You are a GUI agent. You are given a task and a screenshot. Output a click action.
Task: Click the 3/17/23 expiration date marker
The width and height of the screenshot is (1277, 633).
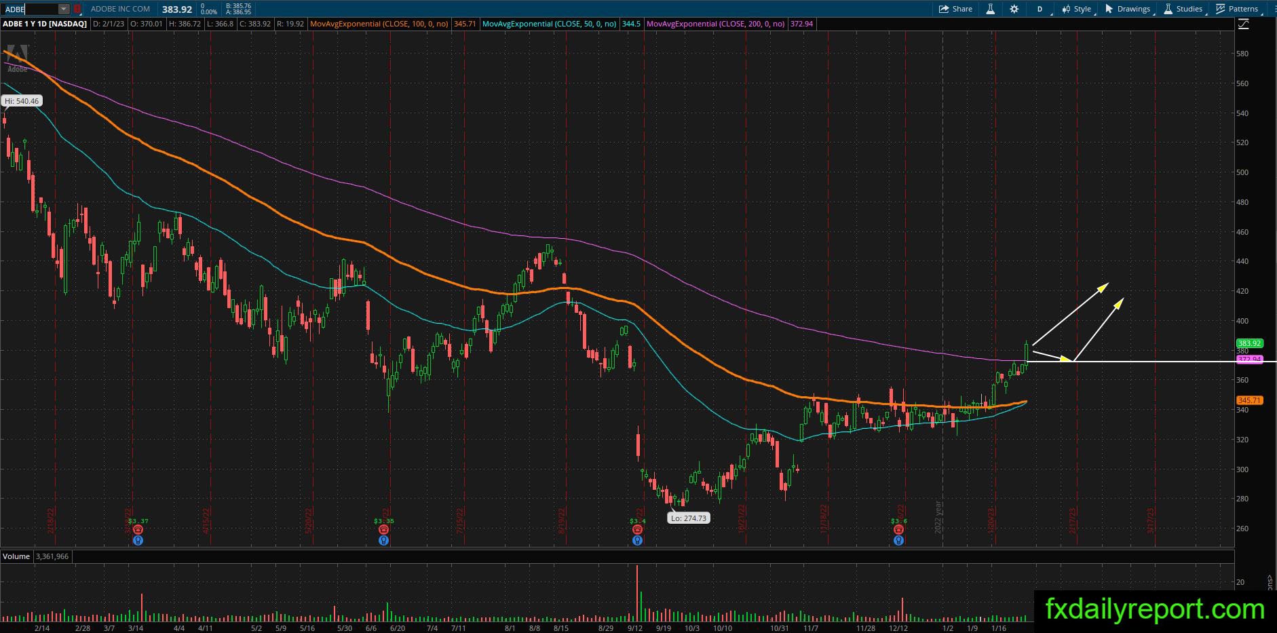tap(1151, 521)
